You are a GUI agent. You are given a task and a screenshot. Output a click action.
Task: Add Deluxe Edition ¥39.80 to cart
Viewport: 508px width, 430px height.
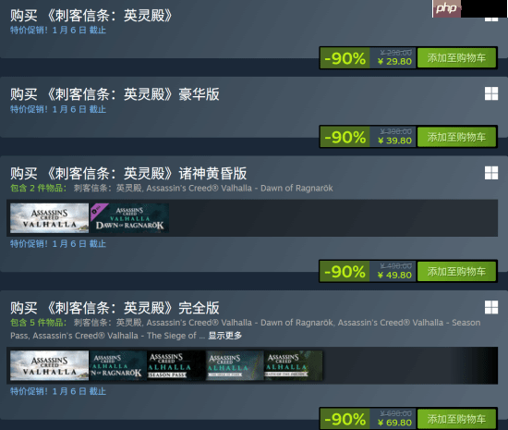coord(456,137)
